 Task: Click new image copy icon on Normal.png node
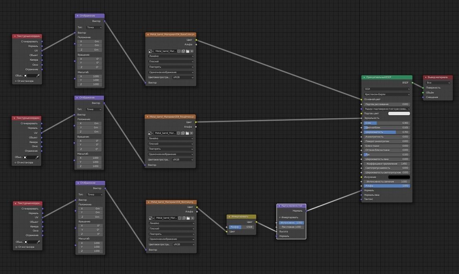(x=184, y=218)
